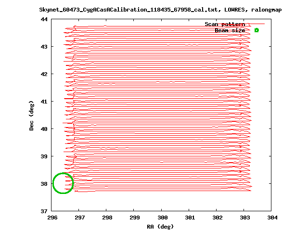
Task: Click the 40 tick on Dec axis
Action: click(x=44, y=129)
